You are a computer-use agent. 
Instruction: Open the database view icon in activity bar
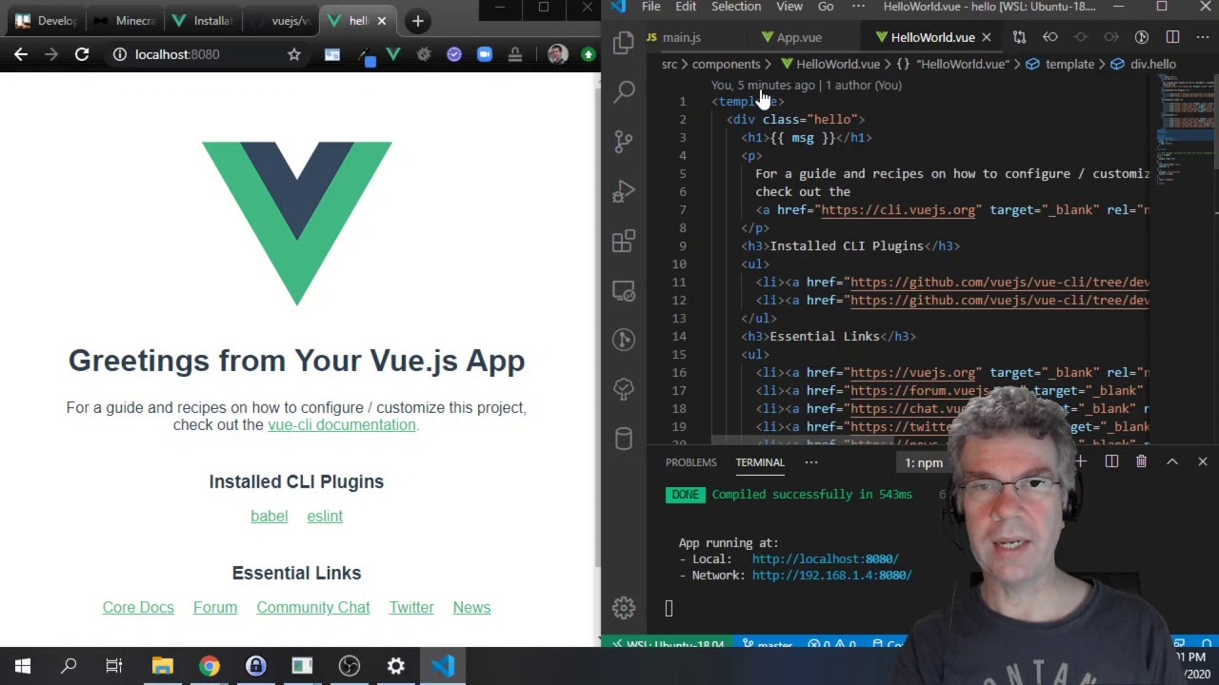coord(624,439)
